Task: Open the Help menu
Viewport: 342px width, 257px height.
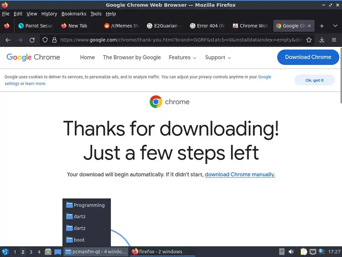Action: click(x=111, y=14)
